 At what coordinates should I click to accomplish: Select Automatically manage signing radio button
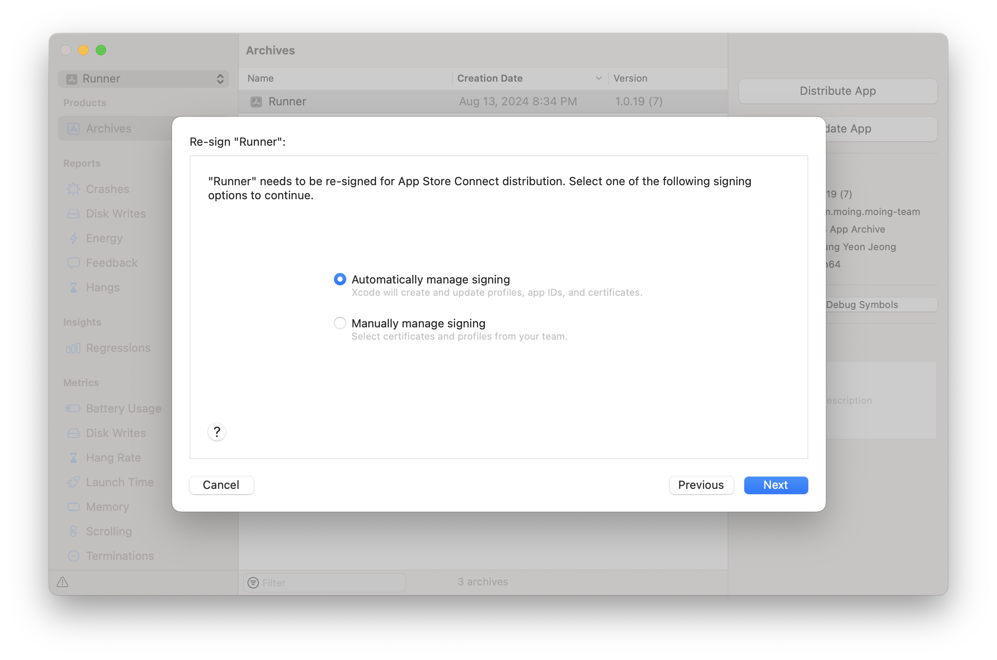[x=340, y=279]
